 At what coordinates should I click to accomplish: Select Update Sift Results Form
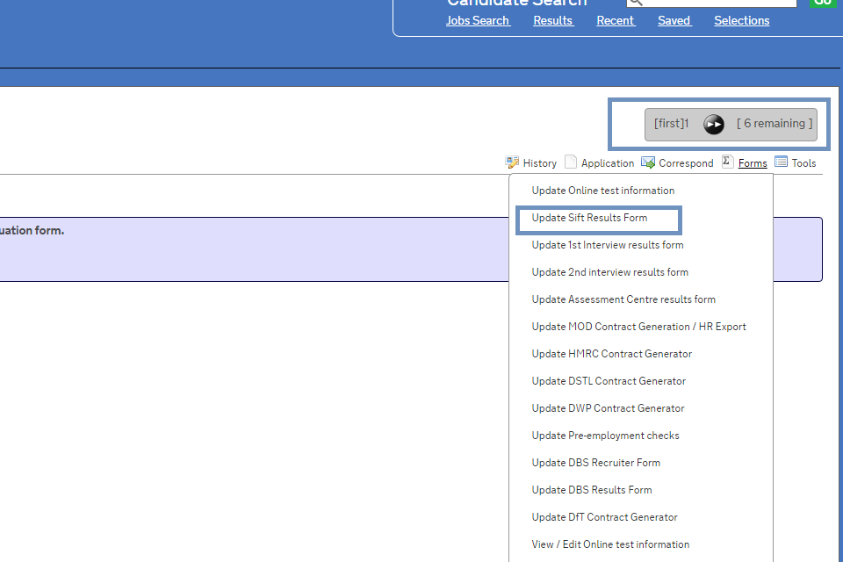[x=589, y=218]
